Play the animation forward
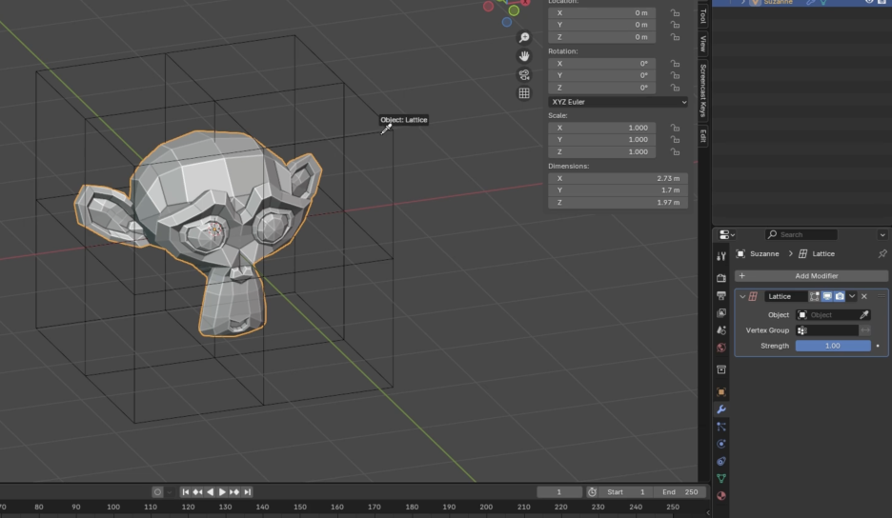Image resolution: width=892 pixels, height=518 pixels. point(222,492)
